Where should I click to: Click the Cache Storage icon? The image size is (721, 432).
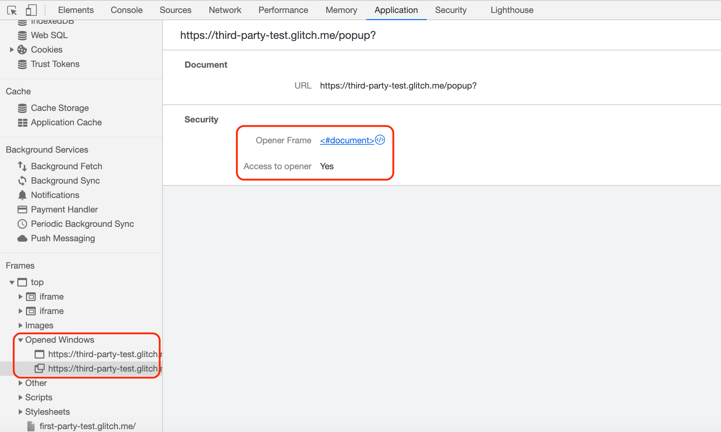[x=22, y=108]
